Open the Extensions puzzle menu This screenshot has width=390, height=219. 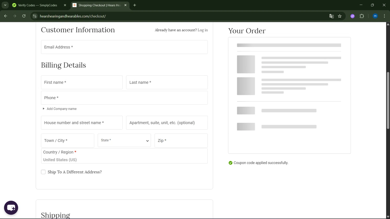tap(362, 16)
